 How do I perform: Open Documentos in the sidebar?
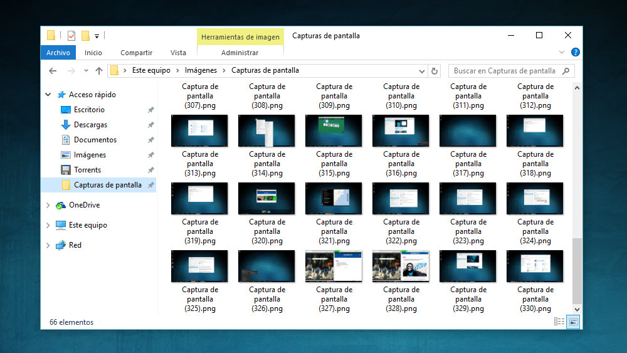[x=95, y=140]
